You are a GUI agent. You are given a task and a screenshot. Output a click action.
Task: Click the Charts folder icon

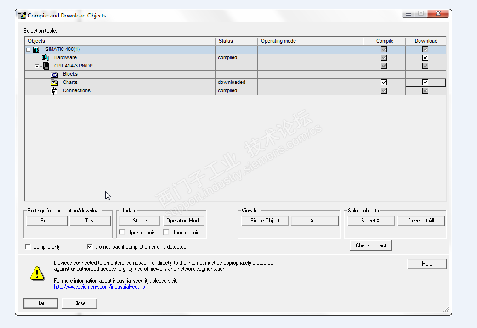(54, 83)
